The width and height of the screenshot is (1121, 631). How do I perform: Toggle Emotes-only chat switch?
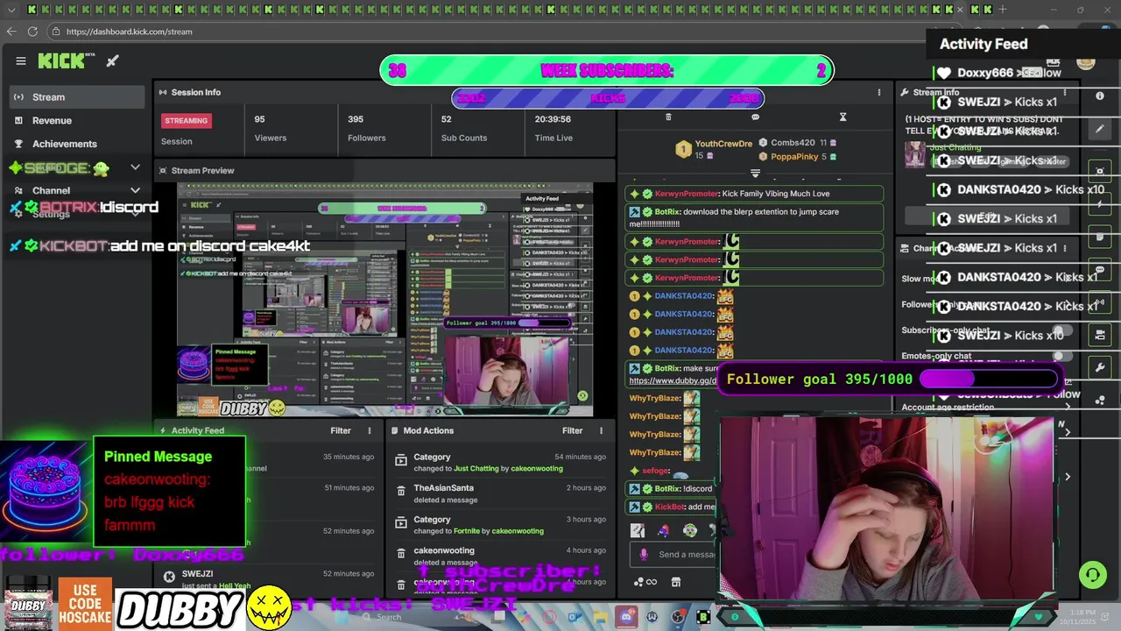point(1061,356)
